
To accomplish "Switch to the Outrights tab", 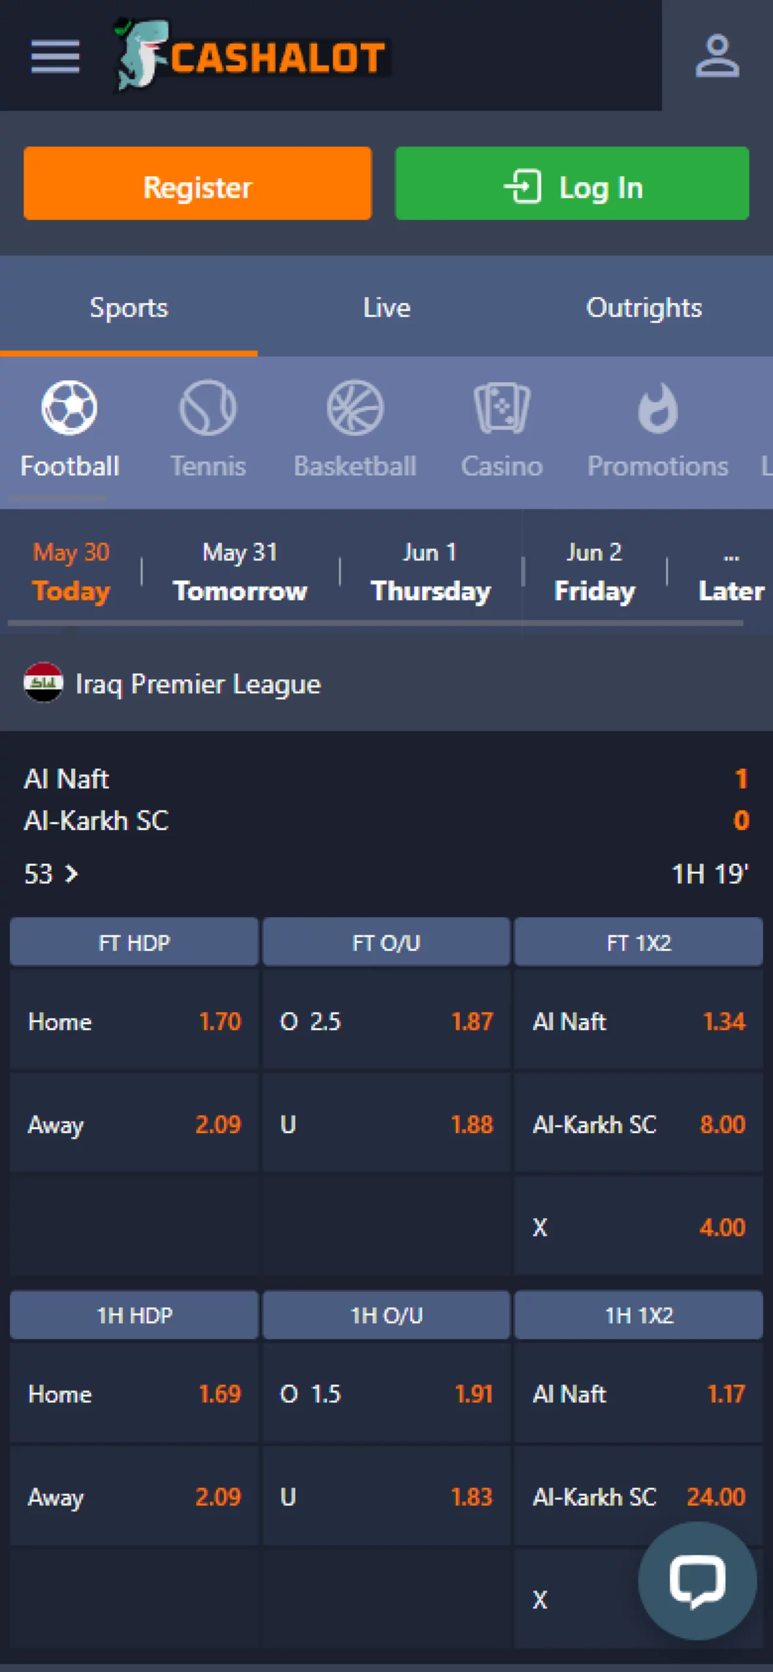I will pyautogui.click(x=644, y=308).
